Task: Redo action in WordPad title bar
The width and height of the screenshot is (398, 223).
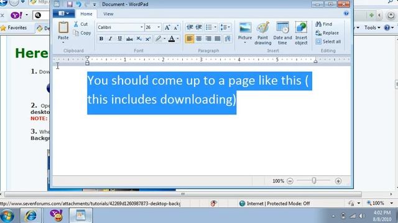Action: pyautogui.click(x=87, y=4)
